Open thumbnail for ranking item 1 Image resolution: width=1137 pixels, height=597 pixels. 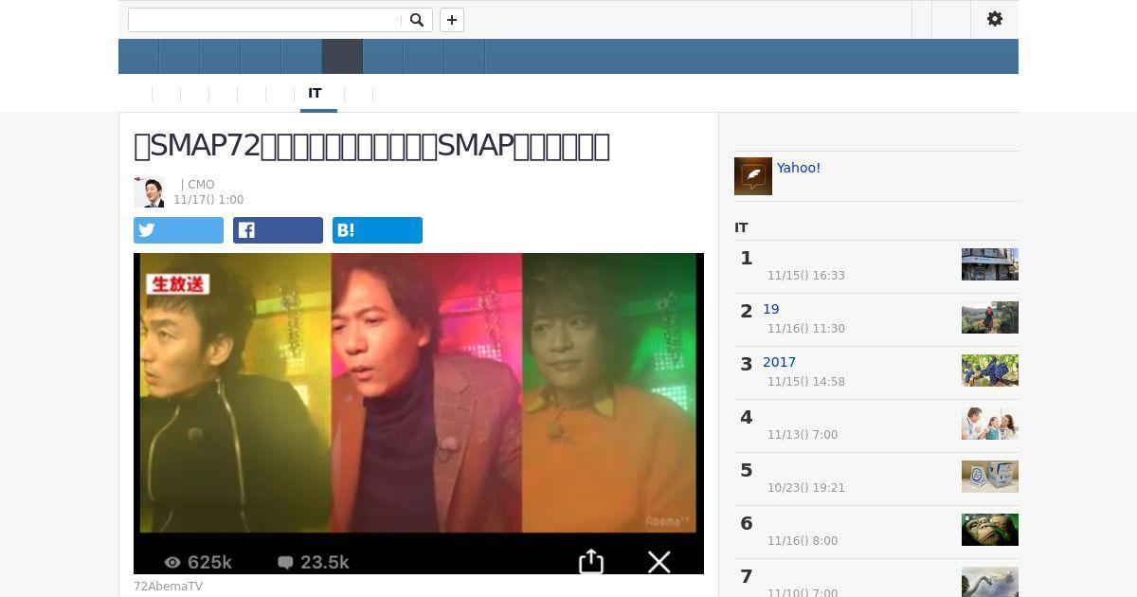click(990, 264)
